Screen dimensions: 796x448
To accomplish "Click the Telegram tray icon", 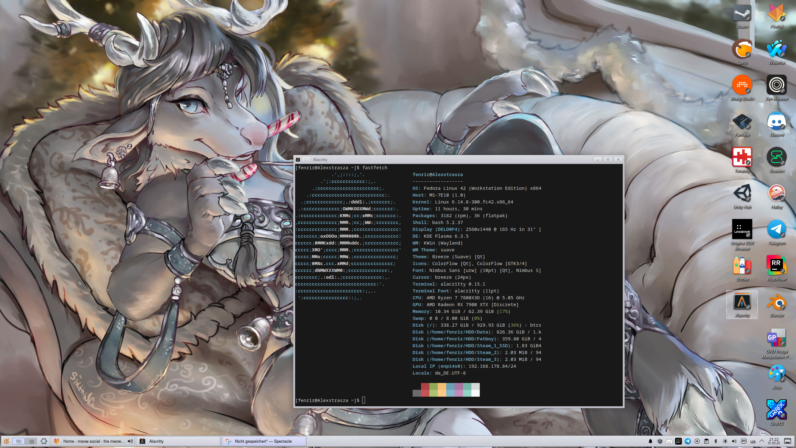I will coord(688,441).
